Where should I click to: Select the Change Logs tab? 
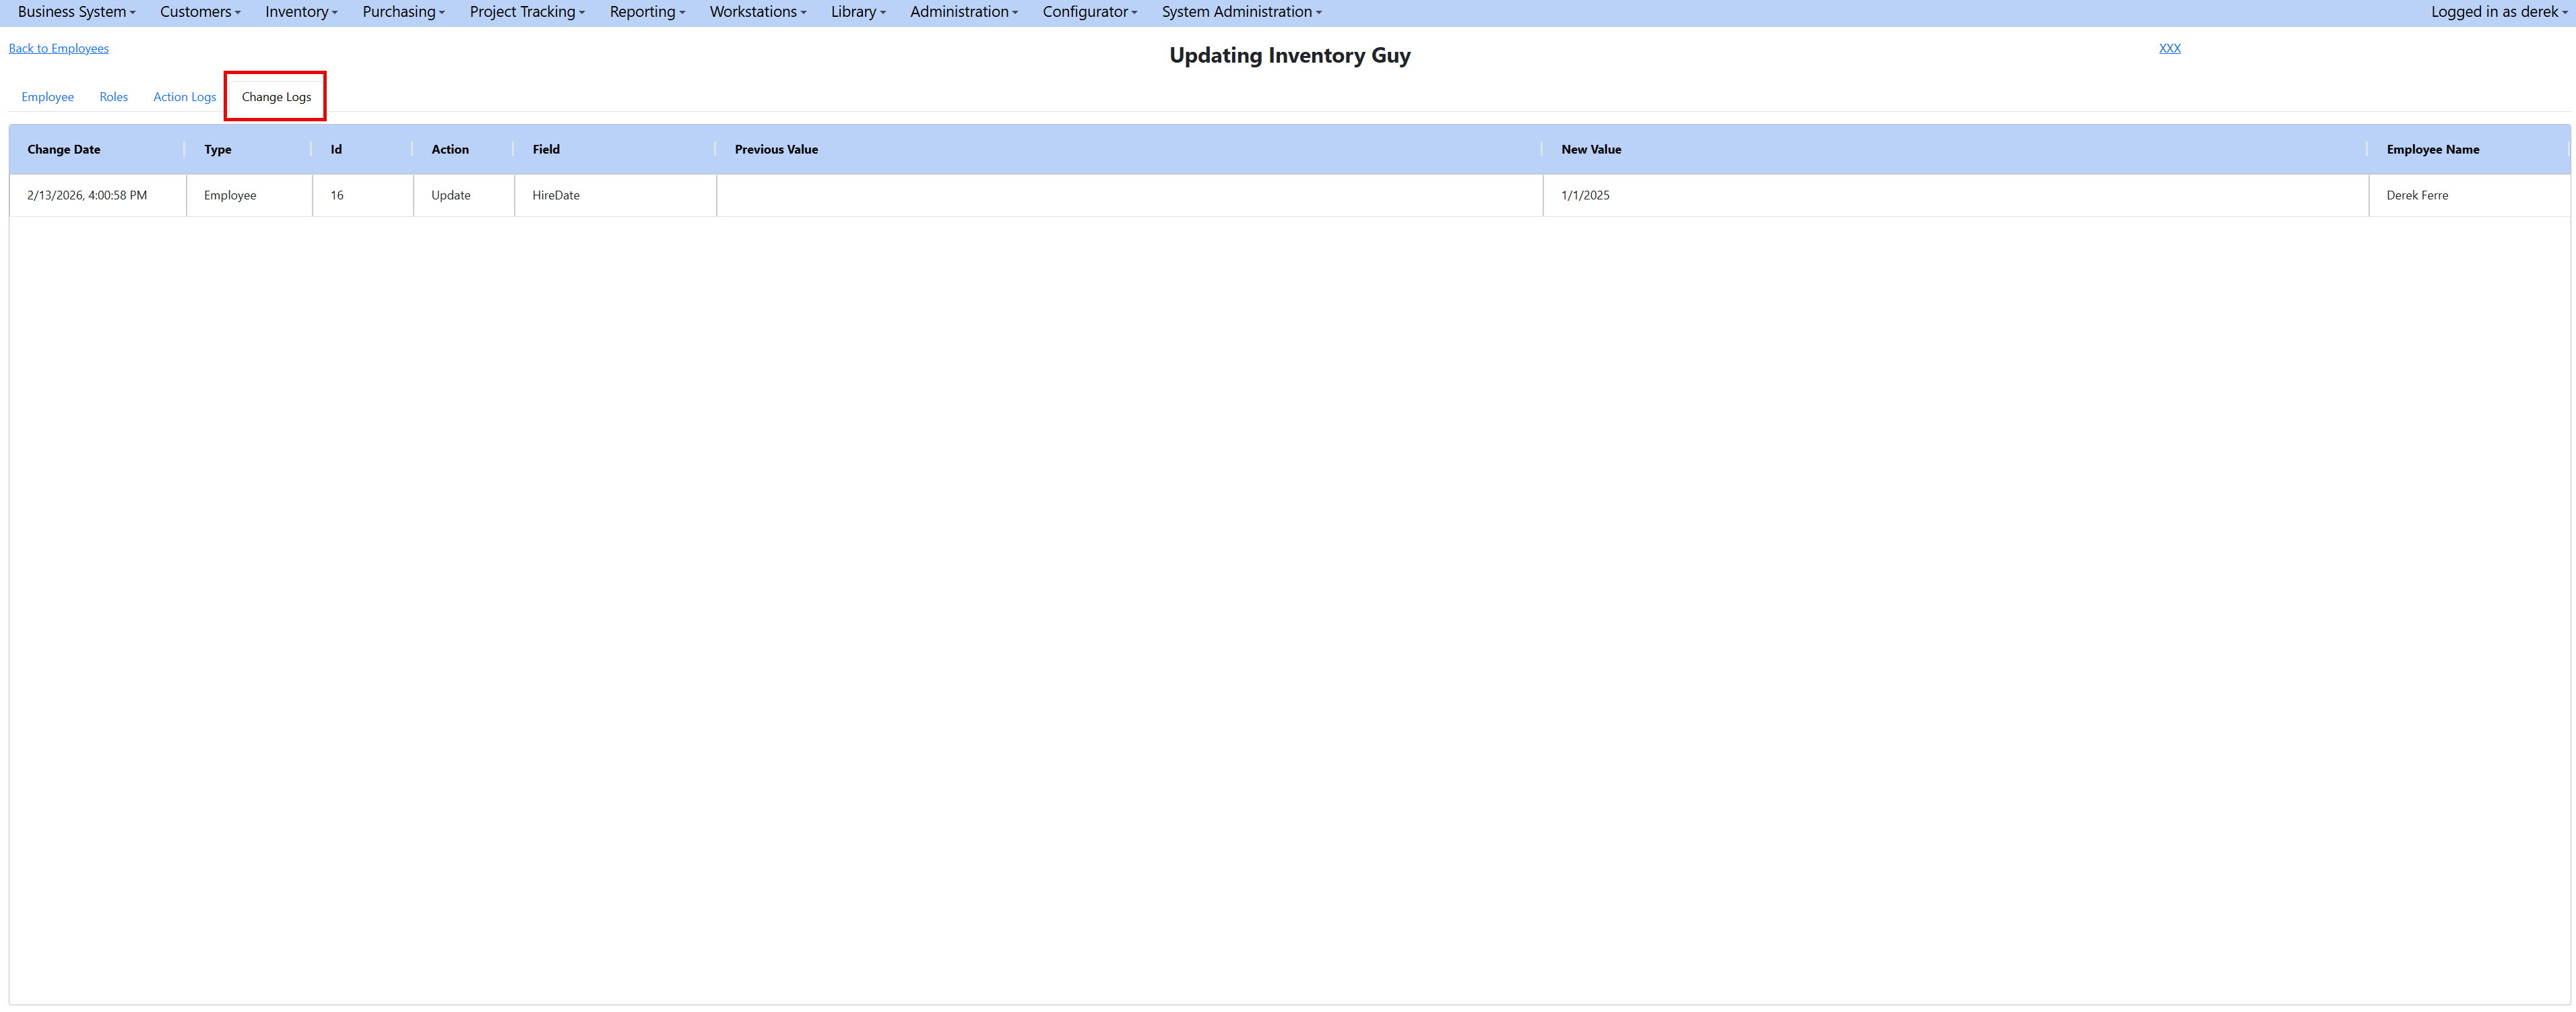point(276,97)
